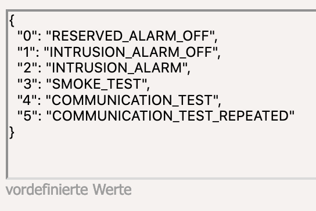Click the "0" key in JSON

pos(27,37)
